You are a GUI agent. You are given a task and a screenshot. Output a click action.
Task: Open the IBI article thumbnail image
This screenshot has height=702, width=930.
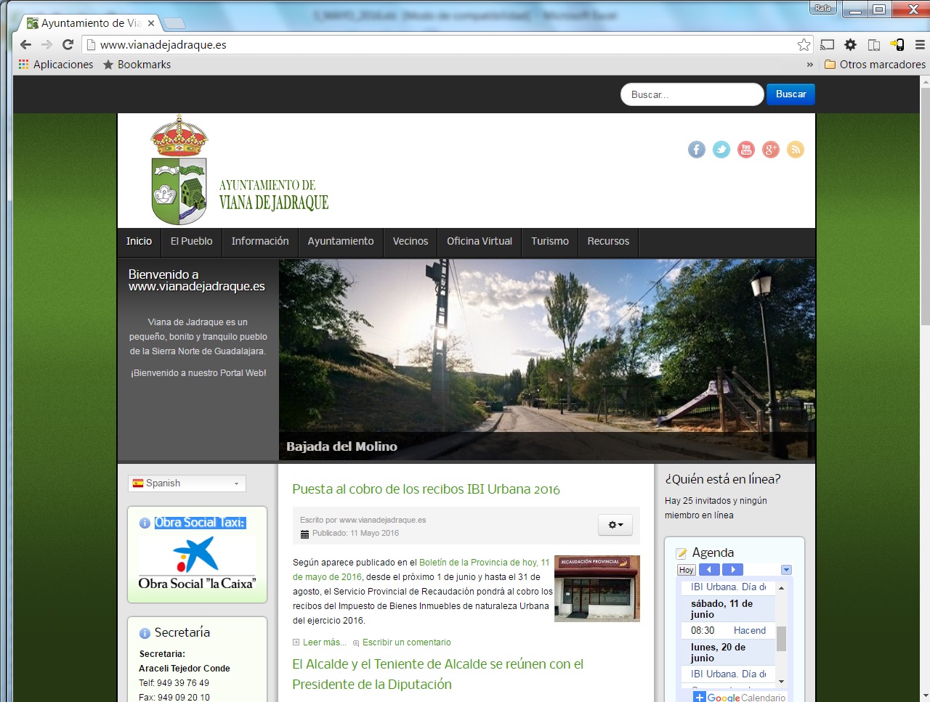tap(597, 589)
